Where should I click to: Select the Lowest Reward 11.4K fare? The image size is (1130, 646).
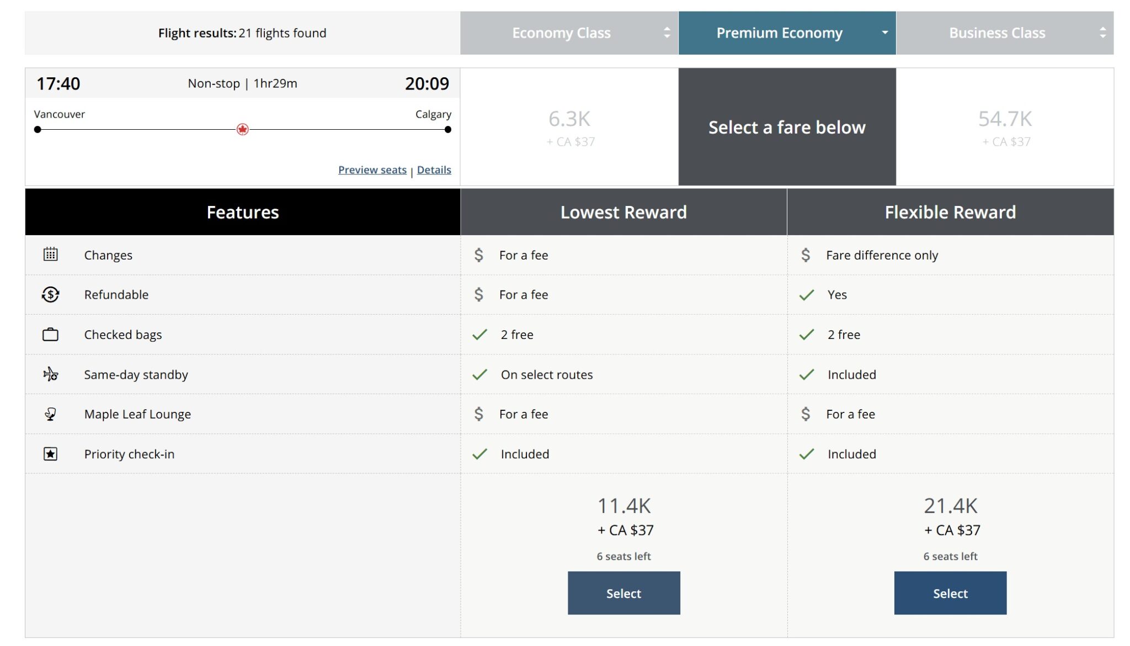click(623, 593)
